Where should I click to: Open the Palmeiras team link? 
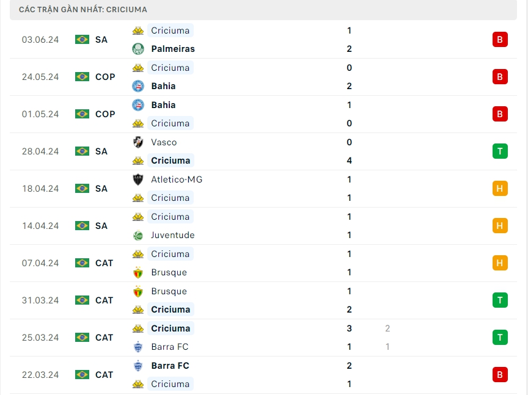[x=173, y=49]
